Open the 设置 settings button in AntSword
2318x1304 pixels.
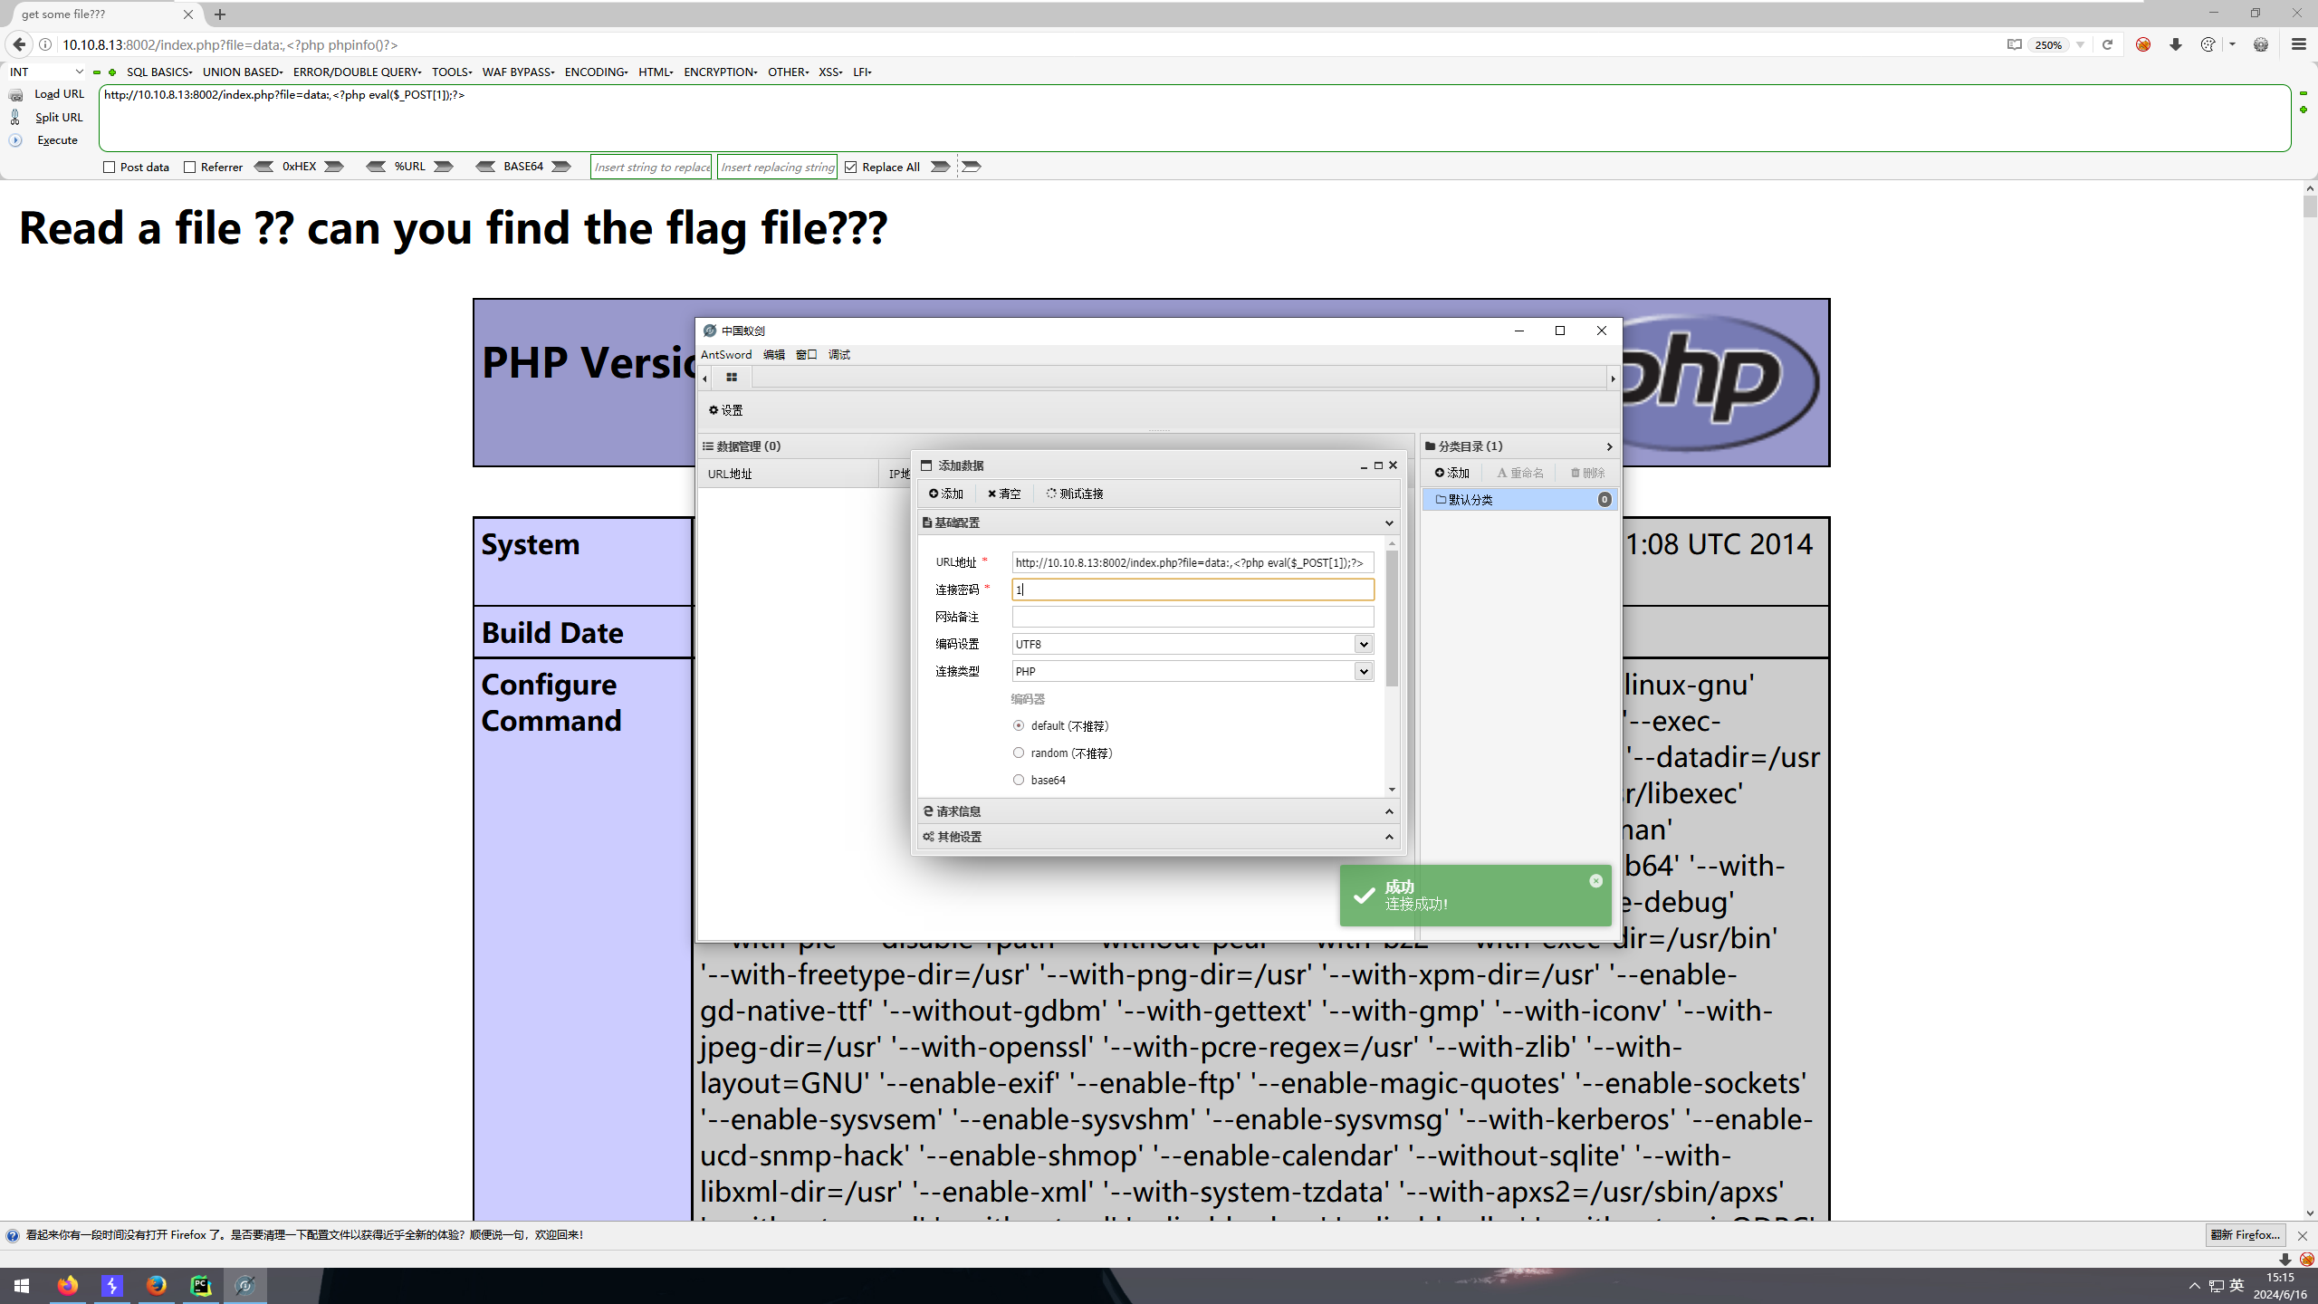pos(726,410)
